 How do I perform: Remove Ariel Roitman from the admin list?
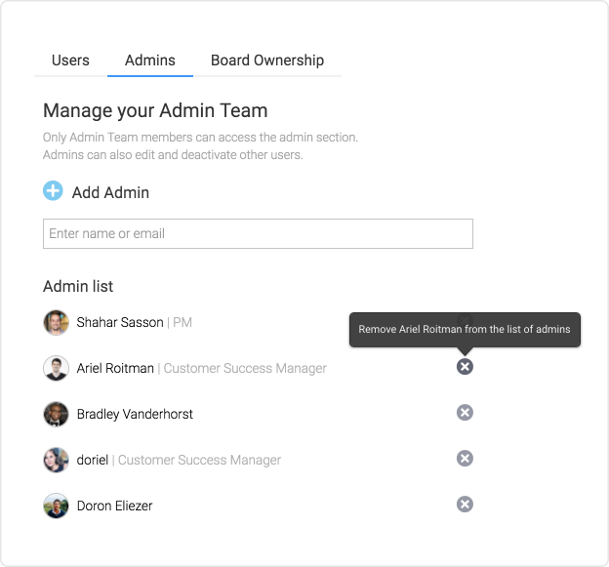tap(465, 367)
